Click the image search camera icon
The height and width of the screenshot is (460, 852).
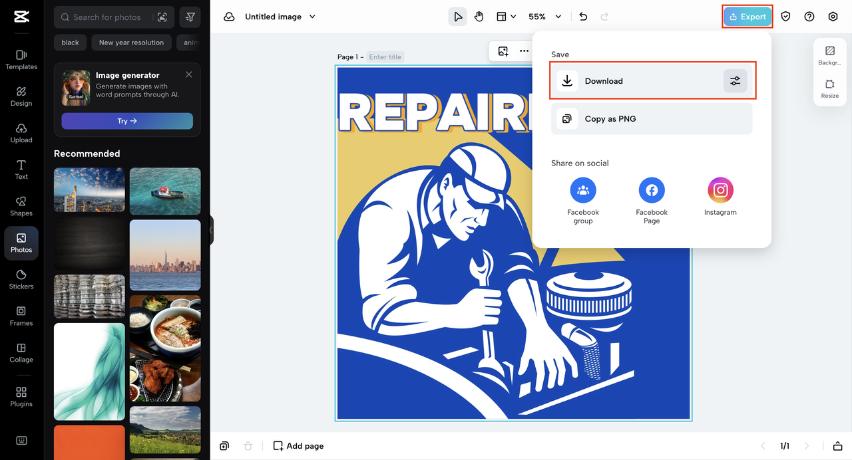tap(162, 17)
